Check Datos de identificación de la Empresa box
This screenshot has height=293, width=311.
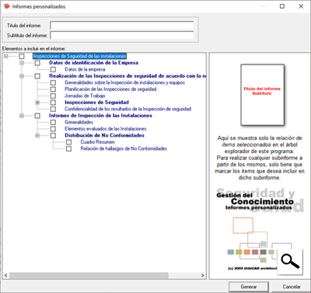point(37,63)
